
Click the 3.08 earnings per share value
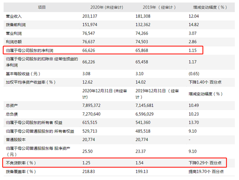coord(86,74)
